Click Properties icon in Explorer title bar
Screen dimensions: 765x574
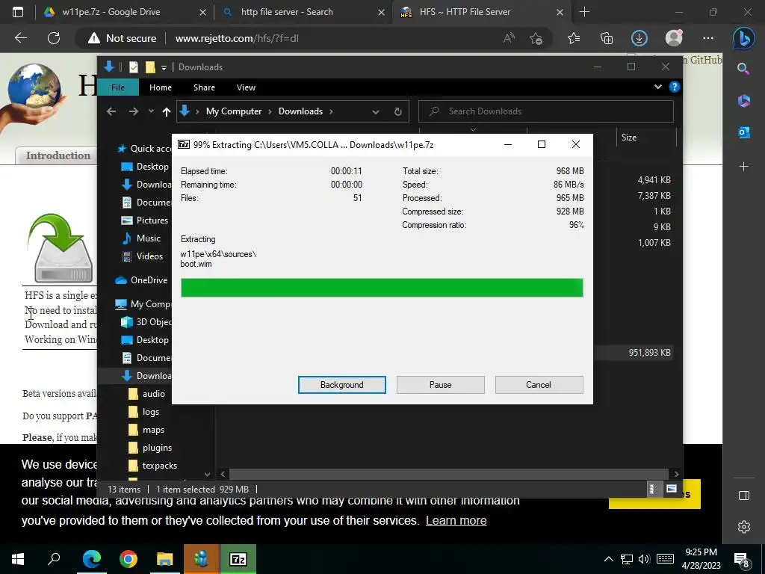[x=133, y=67]
